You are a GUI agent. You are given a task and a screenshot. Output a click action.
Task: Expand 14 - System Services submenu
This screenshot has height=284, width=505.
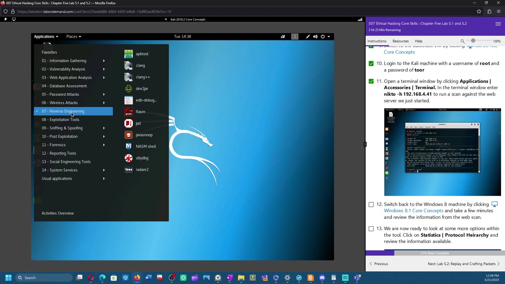tap(73, 170)
